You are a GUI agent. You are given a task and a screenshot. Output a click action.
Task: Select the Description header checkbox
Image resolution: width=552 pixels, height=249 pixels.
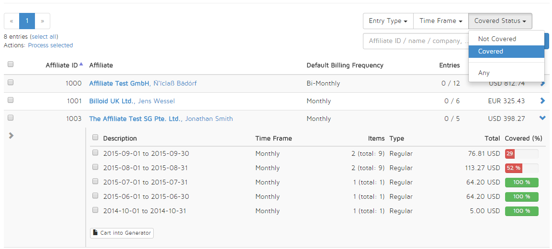point(95,137)
